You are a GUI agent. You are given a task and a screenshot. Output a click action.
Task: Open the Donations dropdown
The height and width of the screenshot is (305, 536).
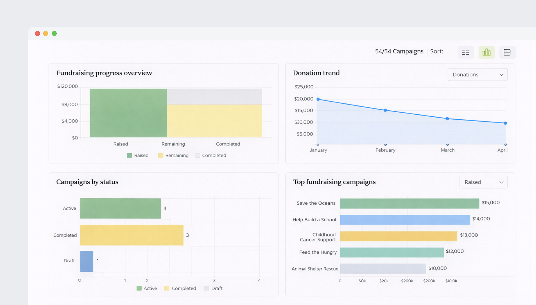point(477,74)
